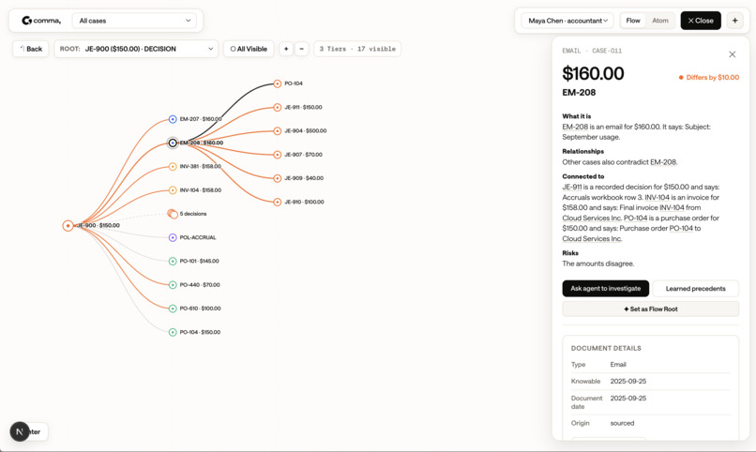
Task: Open the ROOT JE-900 decision dropdown
Action: click(x=136, y=49)
